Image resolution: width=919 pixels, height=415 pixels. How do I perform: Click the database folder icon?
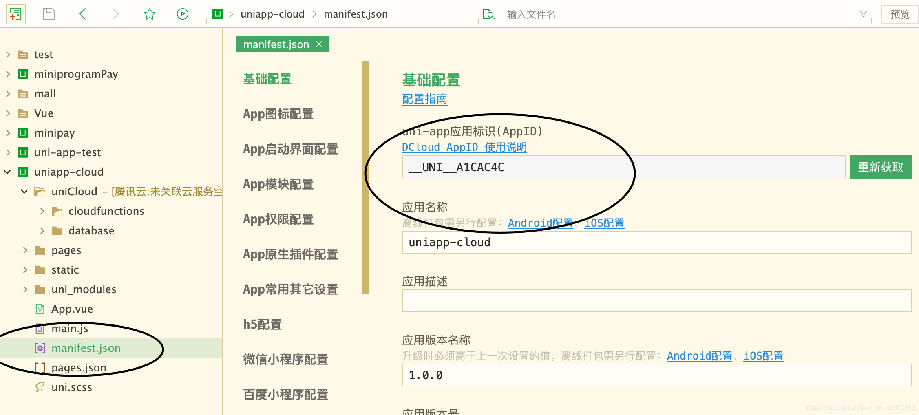[57, 231]
